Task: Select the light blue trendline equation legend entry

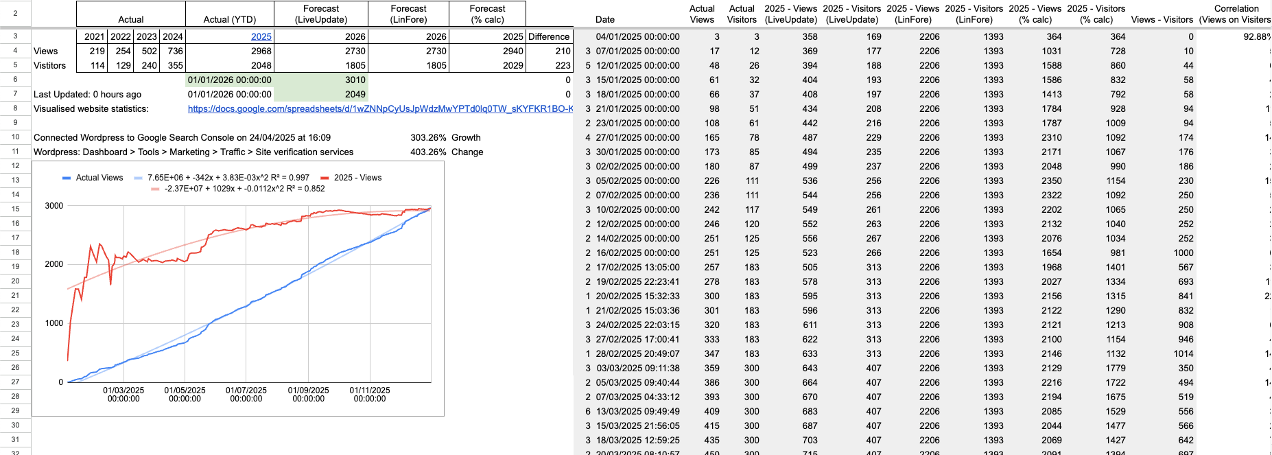Action: coord(228,178)
